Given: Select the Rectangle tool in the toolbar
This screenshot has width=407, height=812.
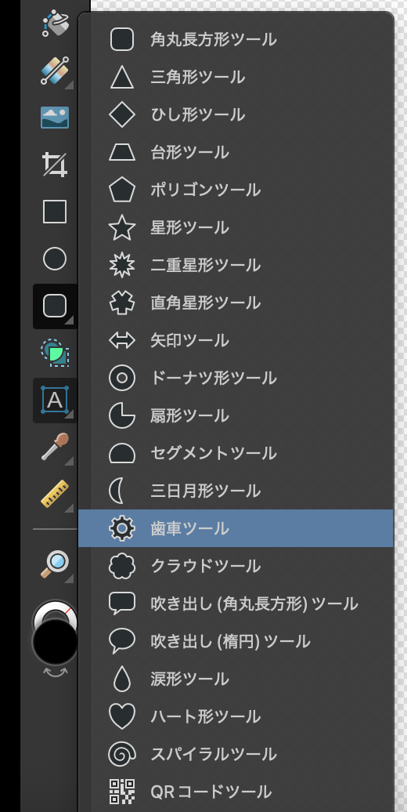Looking at the screenshot, I should (x=55, y=212).
